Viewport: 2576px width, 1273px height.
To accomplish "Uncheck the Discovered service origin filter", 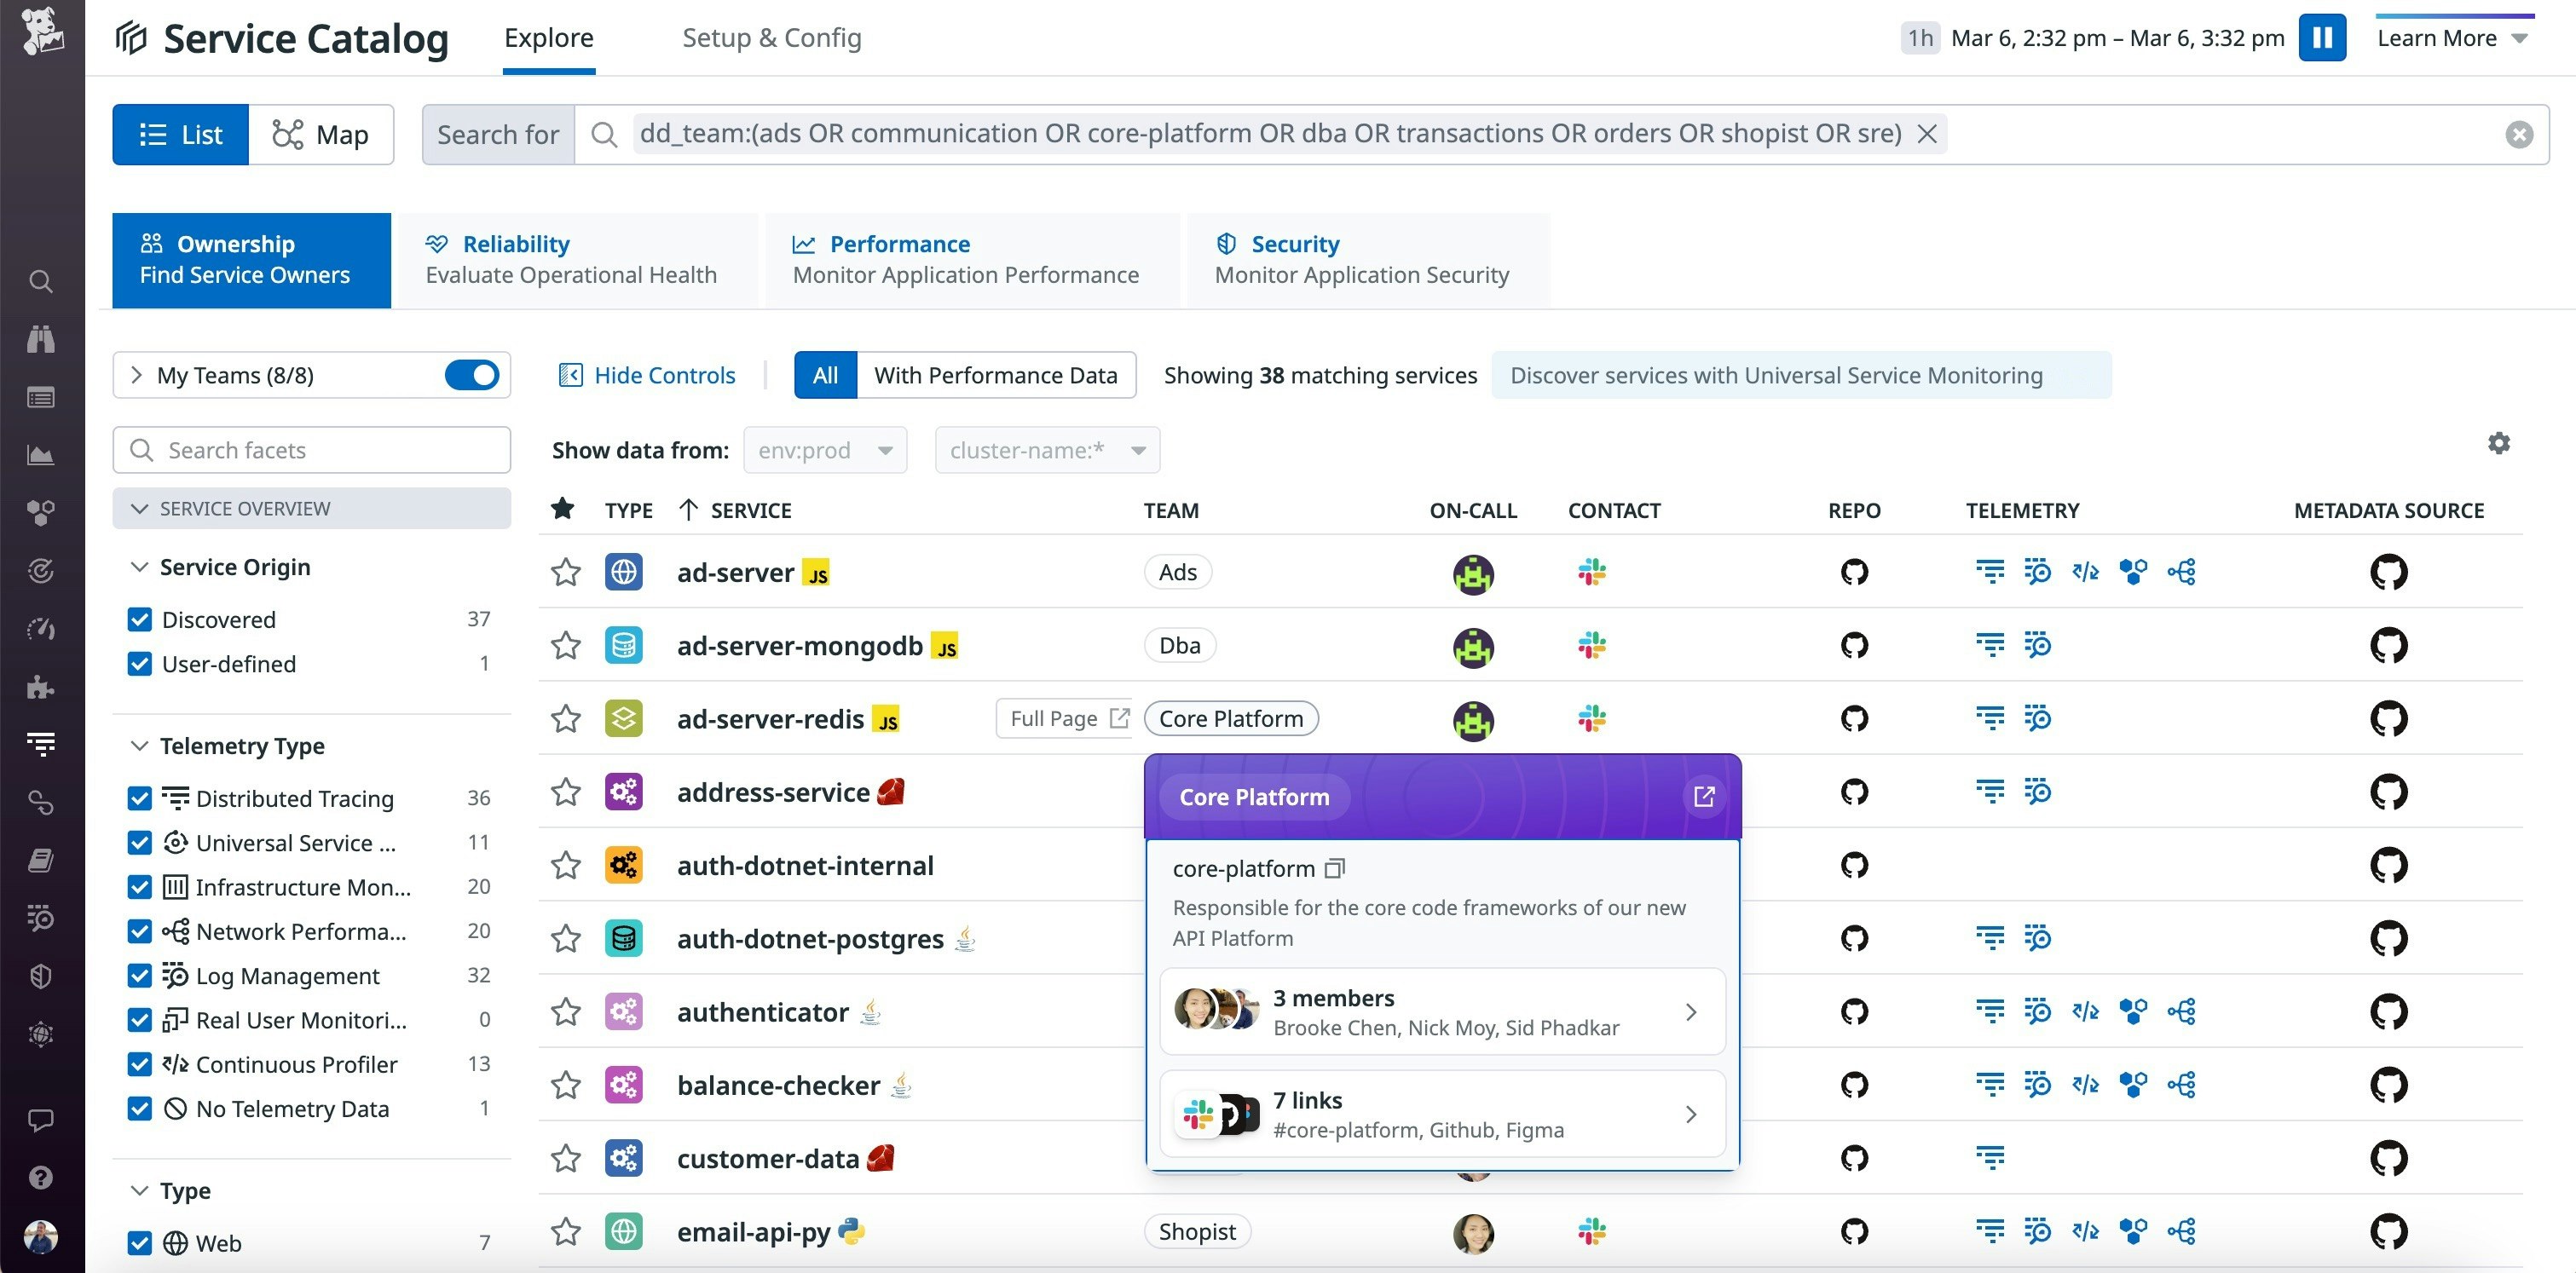I will pyautogui.click(x=140, y=619).
